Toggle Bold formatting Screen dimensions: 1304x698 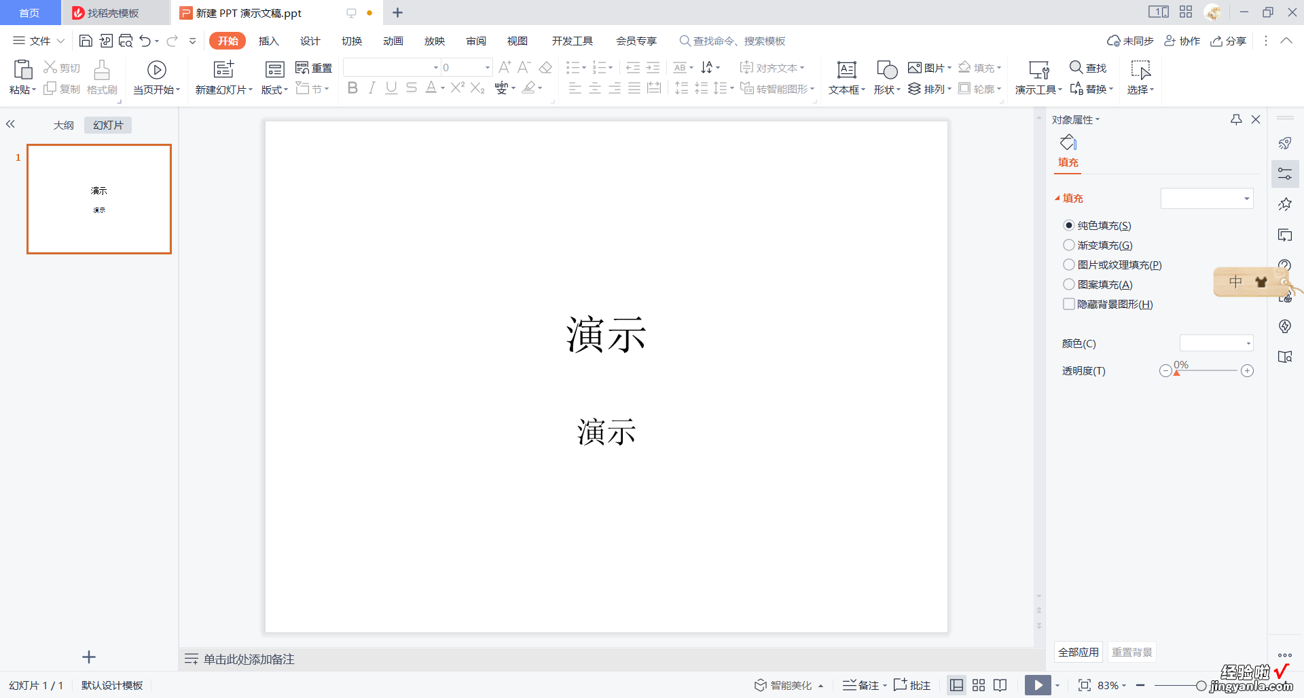(x=352, y=88)
